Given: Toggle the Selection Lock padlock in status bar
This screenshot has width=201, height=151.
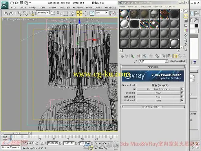Looking at the screenshot, I should point(37,143).
